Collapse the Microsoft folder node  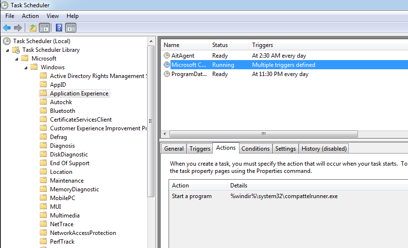17,59
